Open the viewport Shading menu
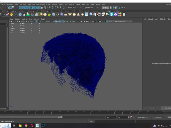 (x=17, y=19)
